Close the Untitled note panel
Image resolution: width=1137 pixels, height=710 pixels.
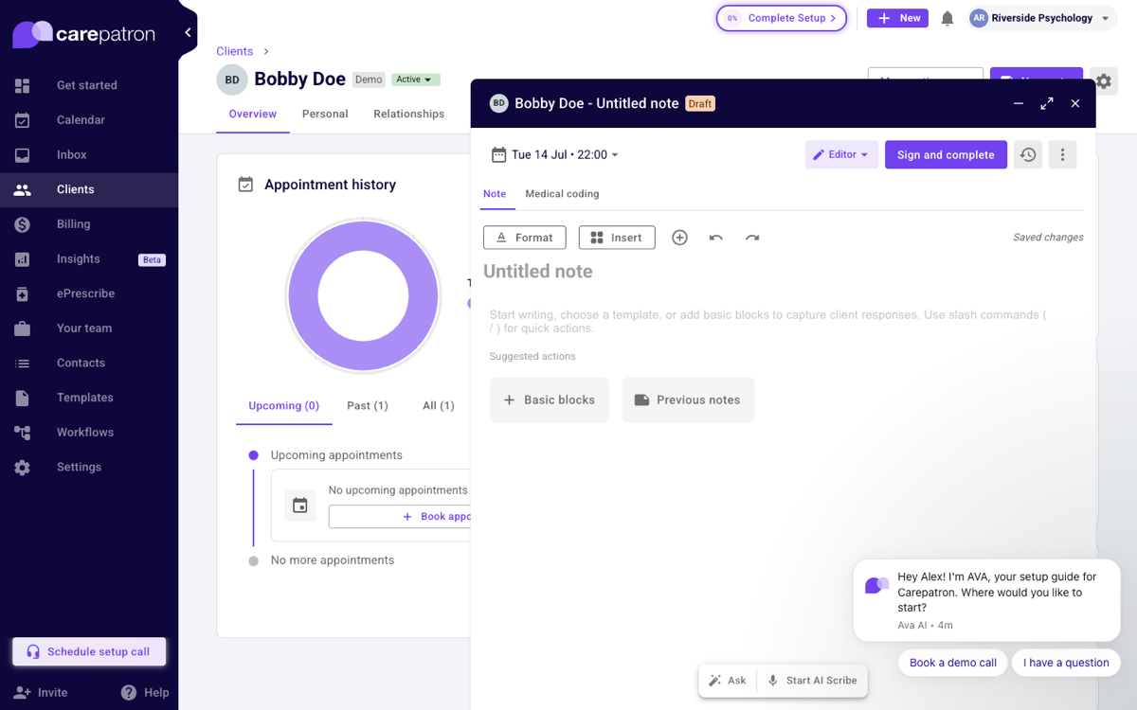[x=1075, y=103]
